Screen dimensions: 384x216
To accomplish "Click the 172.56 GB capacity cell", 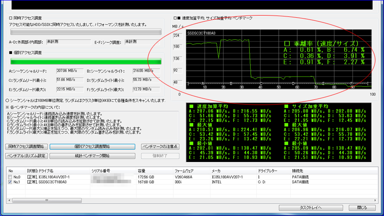I will (x=146, y=177).
